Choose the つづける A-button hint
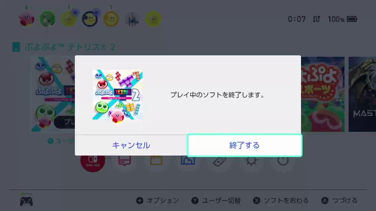 (339, 201)
